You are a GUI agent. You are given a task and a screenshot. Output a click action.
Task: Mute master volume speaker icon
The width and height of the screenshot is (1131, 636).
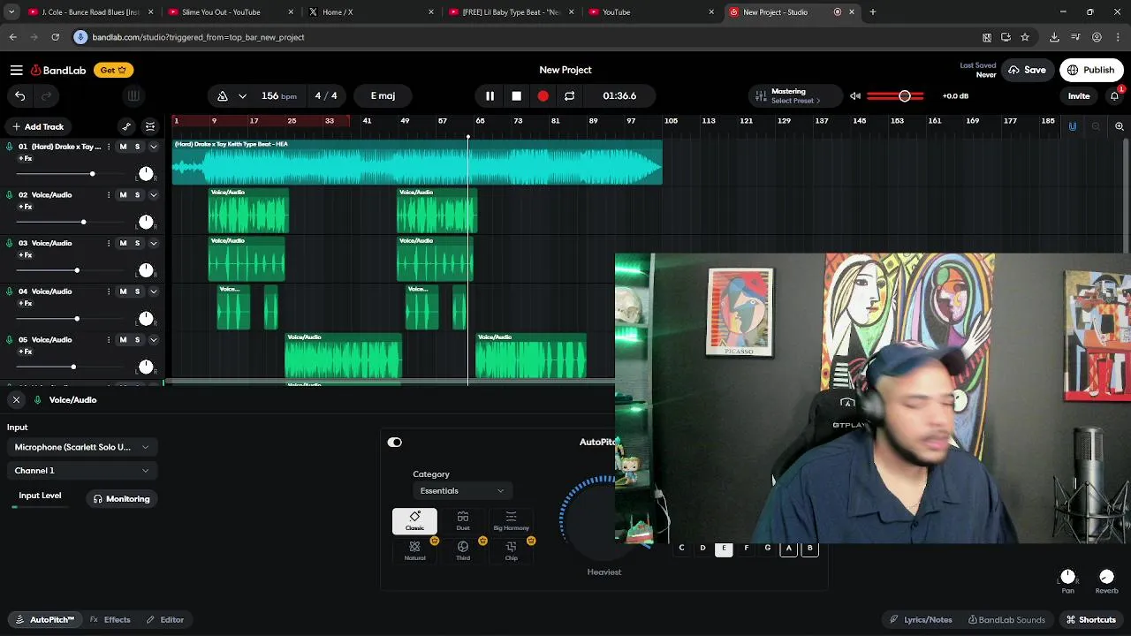855,95
